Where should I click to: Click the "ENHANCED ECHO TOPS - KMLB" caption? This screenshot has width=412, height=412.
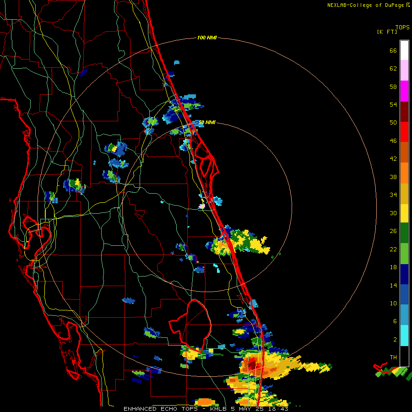tap(175, 409)
